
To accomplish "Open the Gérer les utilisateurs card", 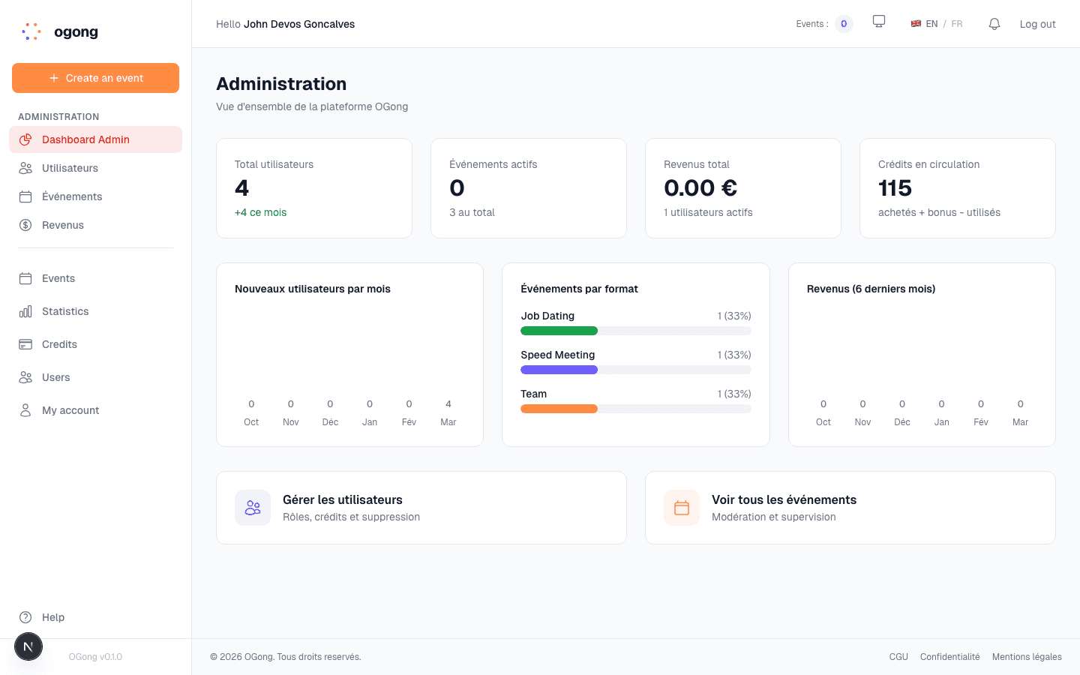I will pyautogui.click(x=421, y=507).
